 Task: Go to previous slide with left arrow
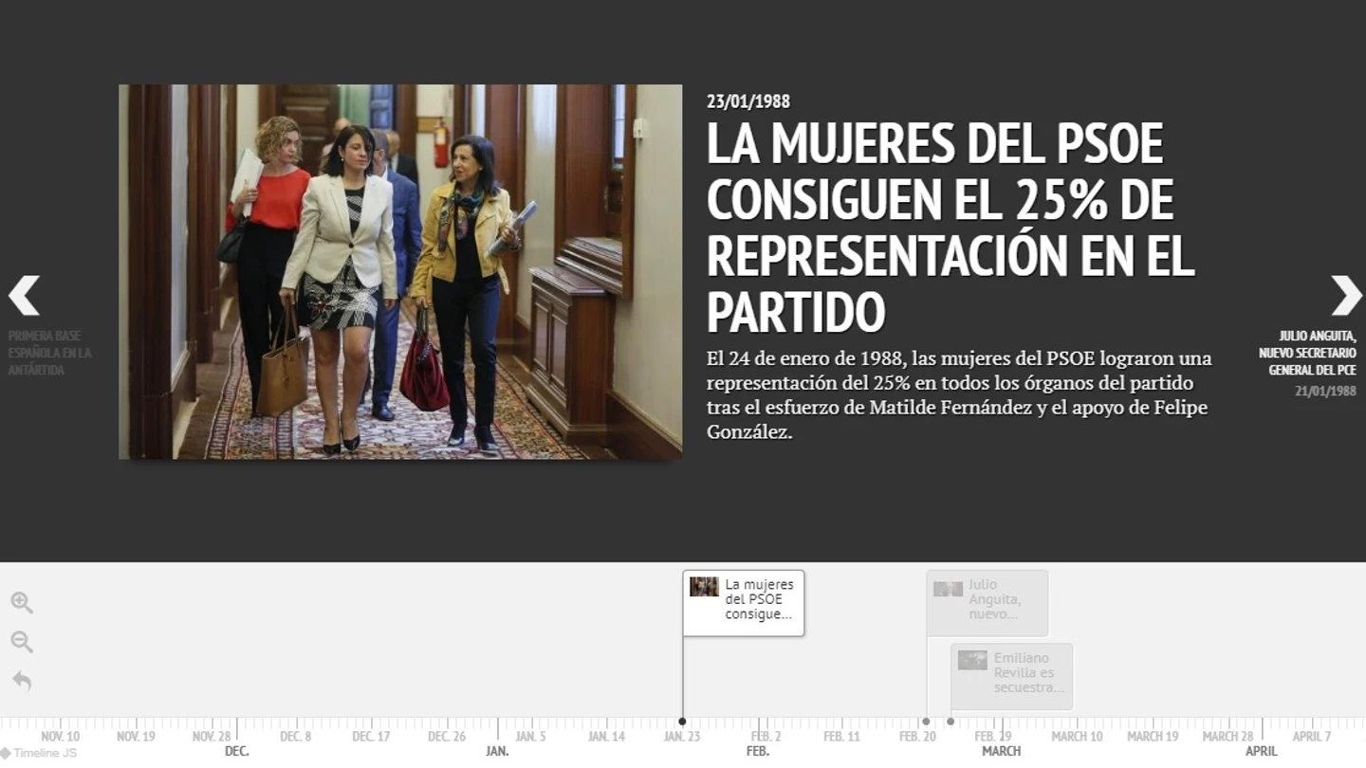click(x=25, y=296)
